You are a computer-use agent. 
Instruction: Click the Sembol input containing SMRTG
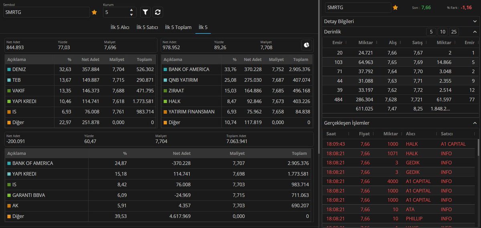(x=46, y=12)
